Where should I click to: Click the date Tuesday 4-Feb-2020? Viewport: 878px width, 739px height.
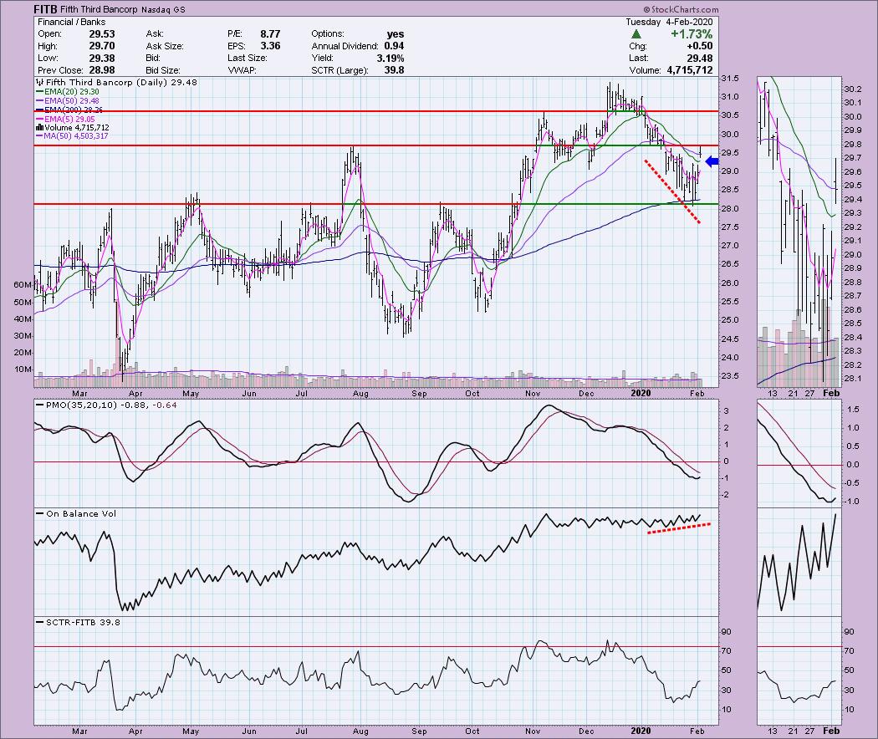[669, 22]
